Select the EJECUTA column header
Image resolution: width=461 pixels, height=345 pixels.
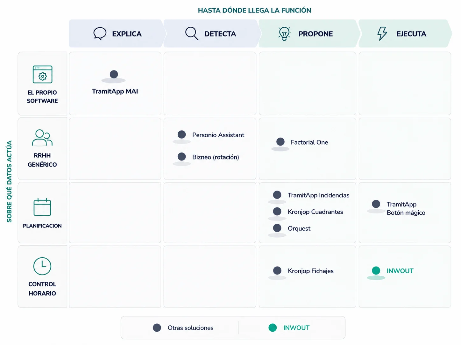click(405, 34)
